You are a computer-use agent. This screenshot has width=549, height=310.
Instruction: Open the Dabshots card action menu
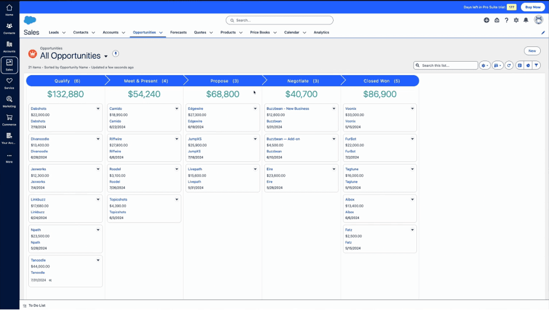click(x=98, y=109)
